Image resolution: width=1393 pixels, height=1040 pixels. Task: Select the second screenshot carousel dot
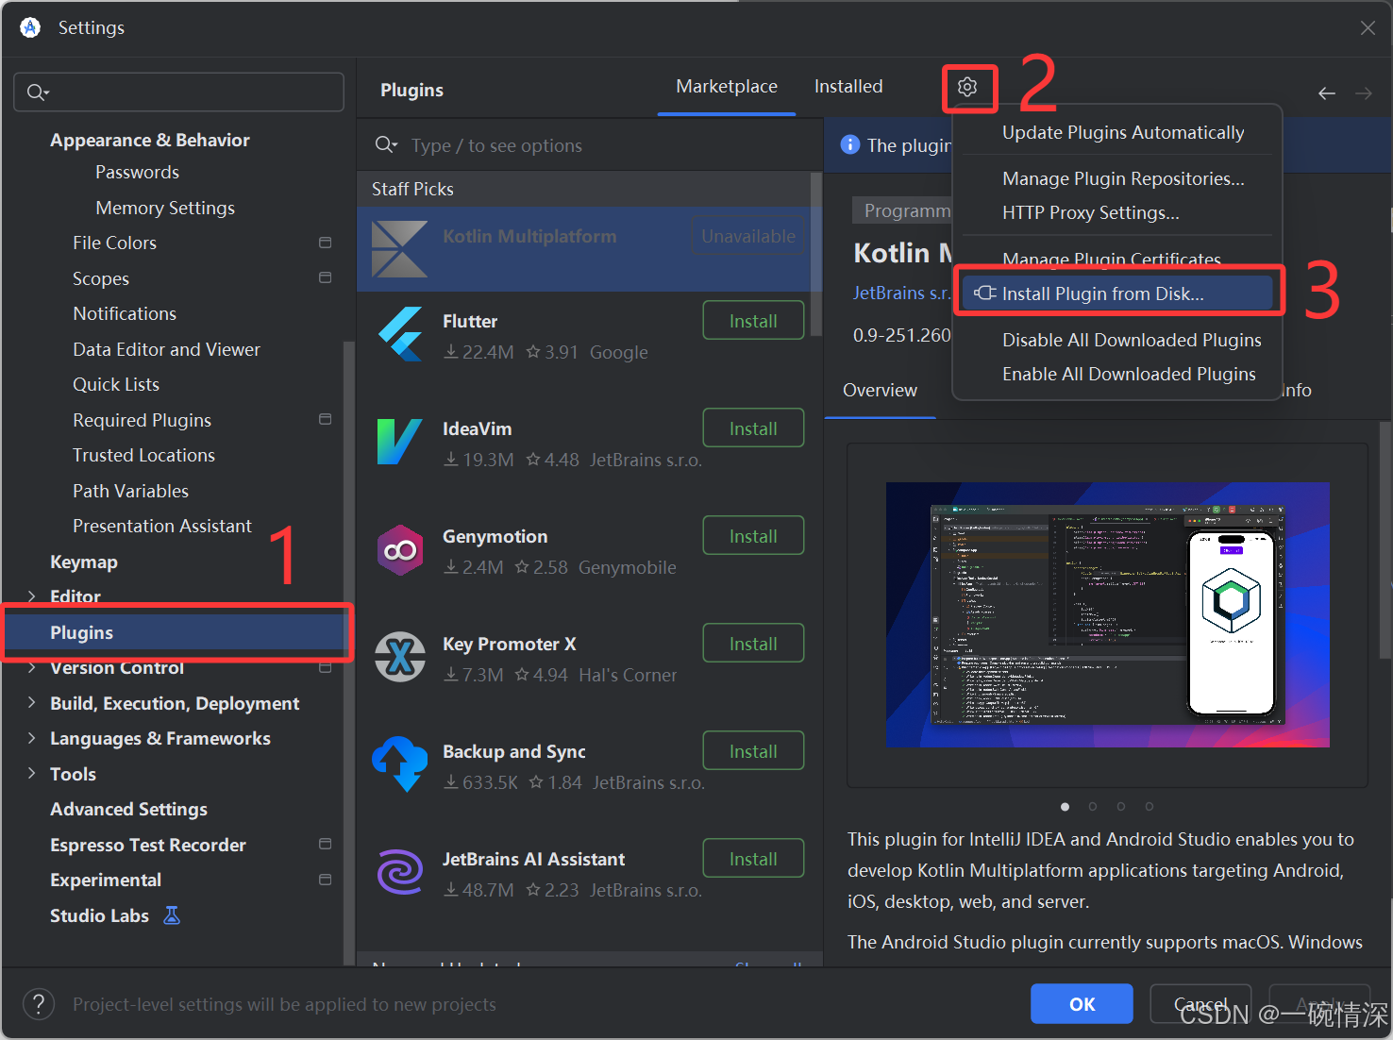(x=1092, y=806)
